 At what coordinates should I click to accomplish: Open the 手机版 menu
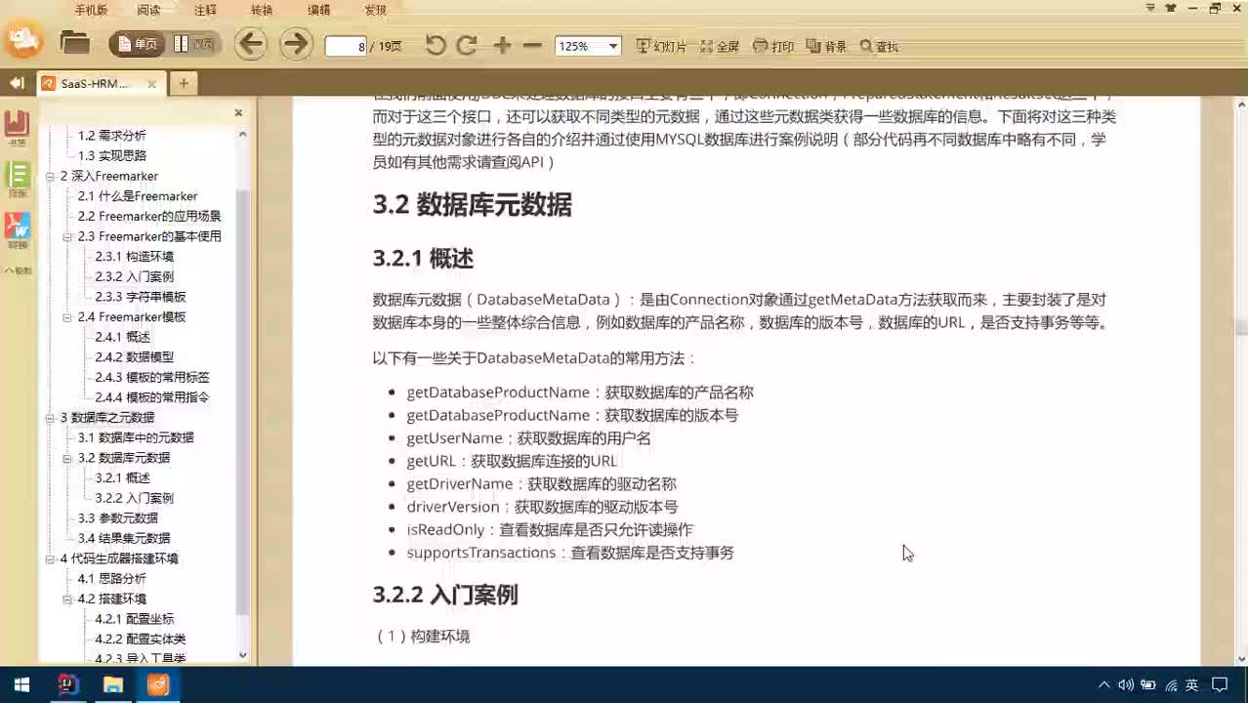tap(91, 10)
